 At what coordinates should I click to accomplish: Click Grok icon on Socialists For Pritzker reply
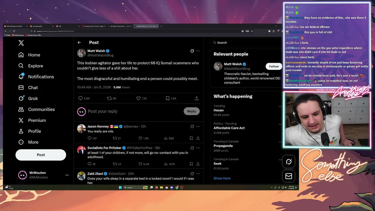click(x=192, y=148)
